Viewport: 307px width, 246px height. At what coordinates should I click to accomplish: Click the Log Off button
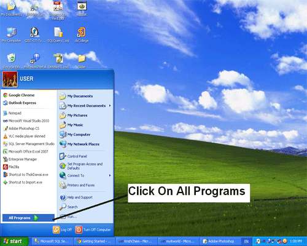click(62, 229)
